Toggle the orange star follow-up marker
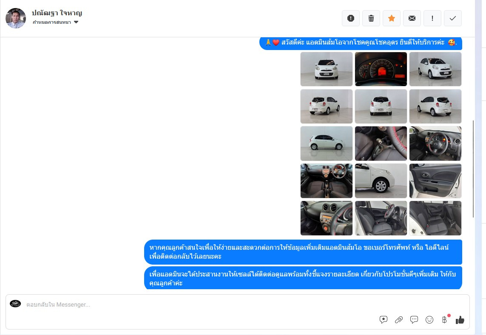 (x=392, y=18)
